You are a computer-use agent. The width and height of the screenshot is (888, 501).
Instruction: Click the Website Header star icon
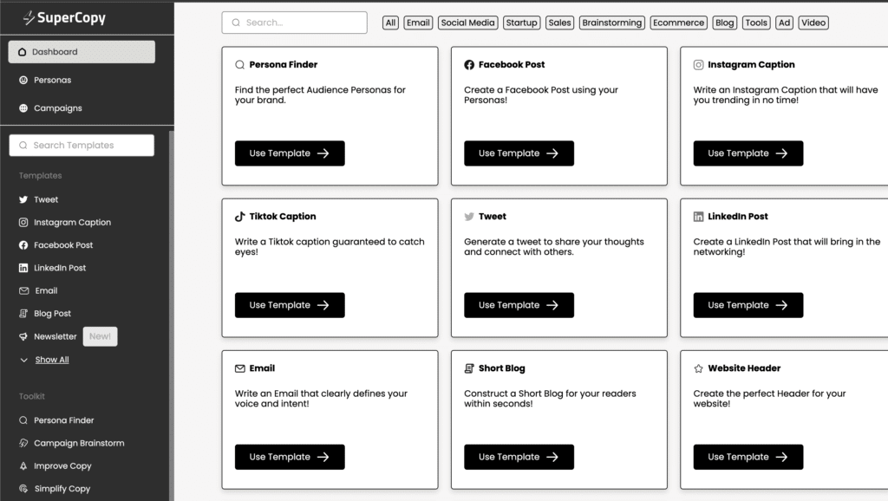[x=698, y=368]
